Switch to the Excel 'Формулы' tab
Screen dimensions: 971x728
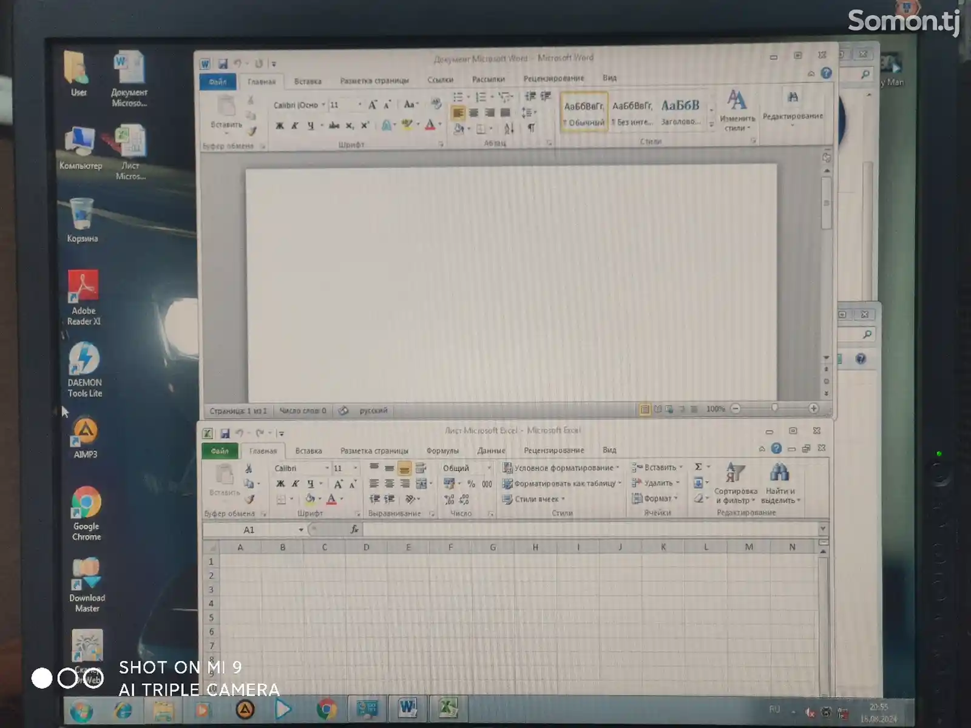(x=442, y=451)
